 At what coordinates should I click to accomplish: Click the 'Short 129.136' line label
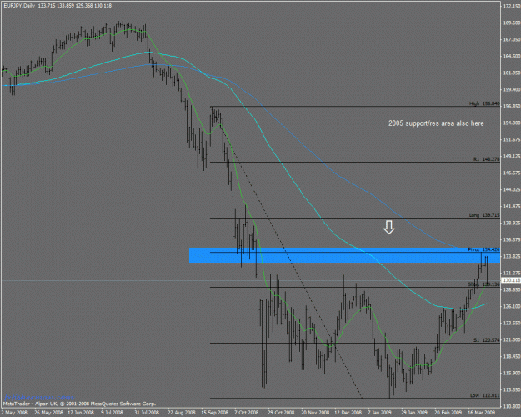483,284
